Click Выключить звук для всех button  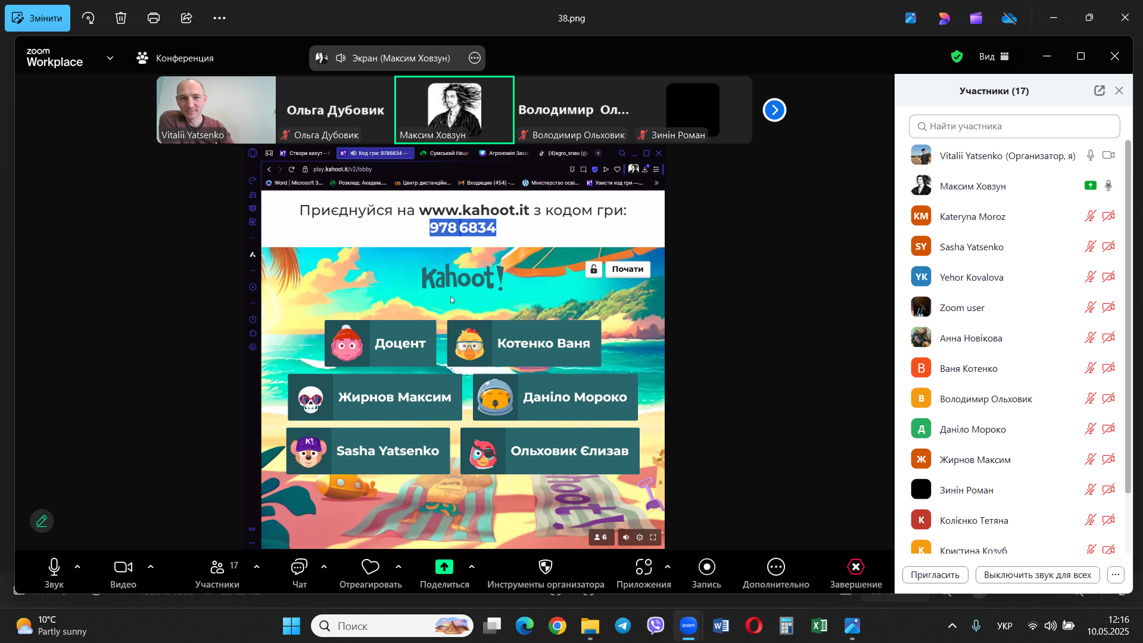coord(1037,574)
